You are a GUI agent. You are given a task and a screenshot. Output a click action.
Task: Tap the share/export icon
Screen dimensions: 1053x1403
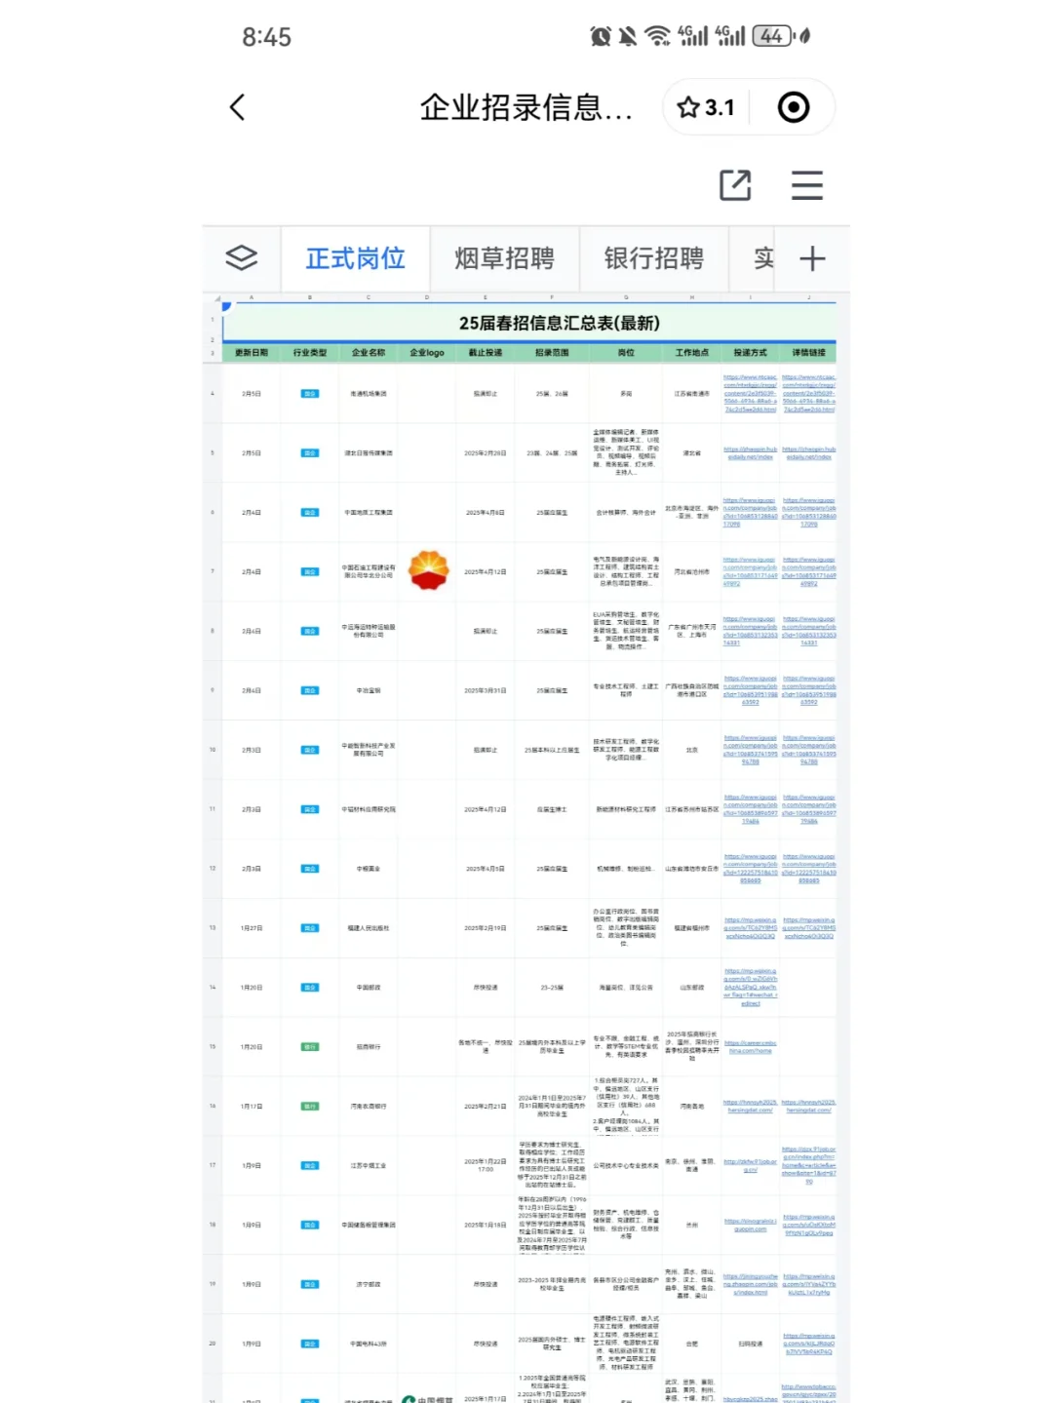click(x=734, y=183)
